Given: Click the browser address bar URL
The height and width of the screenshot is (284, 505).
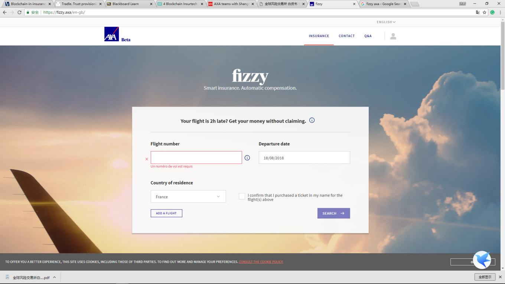Looking at the screenshot, I should coord(64,12).
